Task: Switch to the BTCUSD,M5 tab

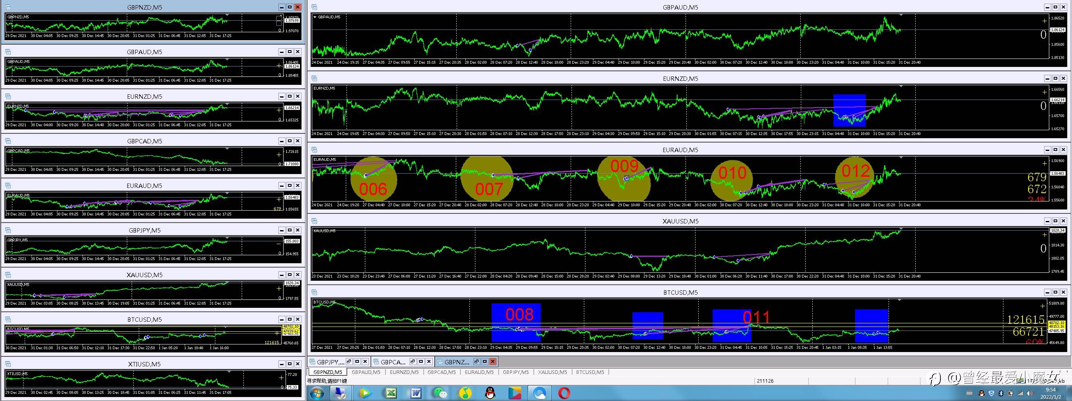Action: click(x=590, y=372)
